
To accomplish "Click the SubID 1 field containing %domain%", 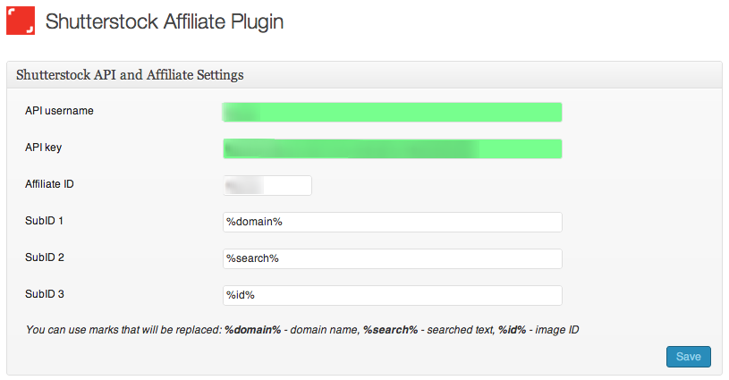I will tap(392, 222).
